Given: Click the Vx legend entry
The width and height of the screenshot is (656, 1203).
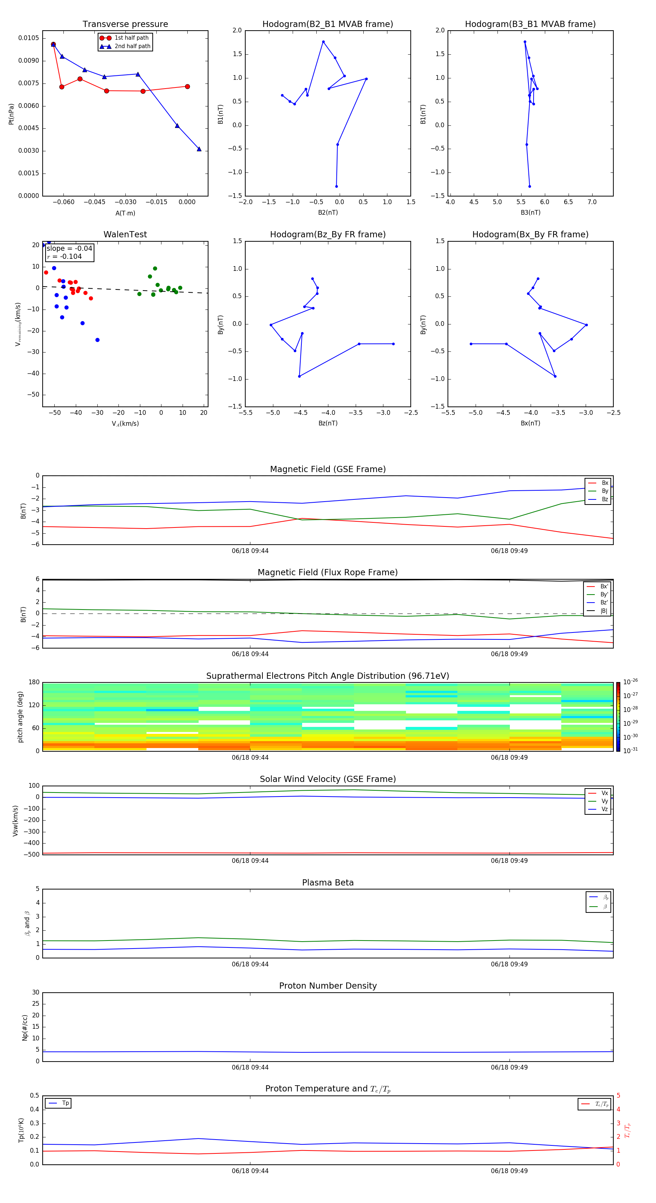Looking at the screenshot, I should pyautogui.click(x=598, y=793).
